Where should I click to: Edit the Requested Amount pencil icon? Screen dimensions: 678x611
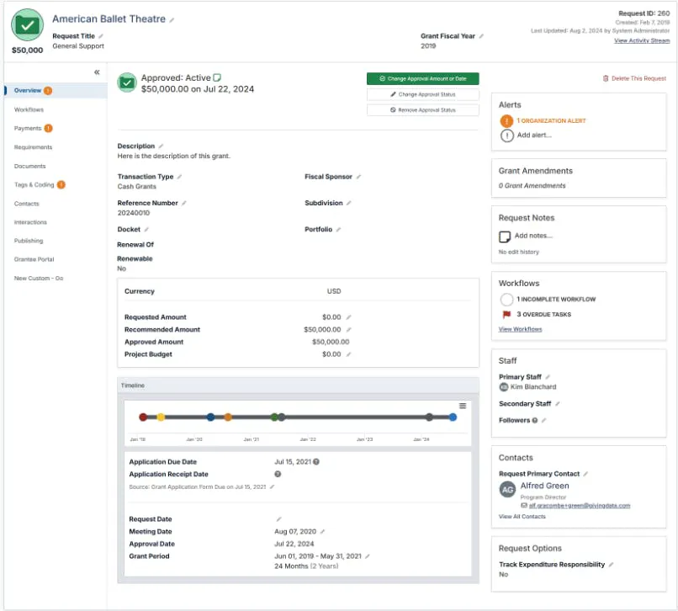click(x=348, y=317)
